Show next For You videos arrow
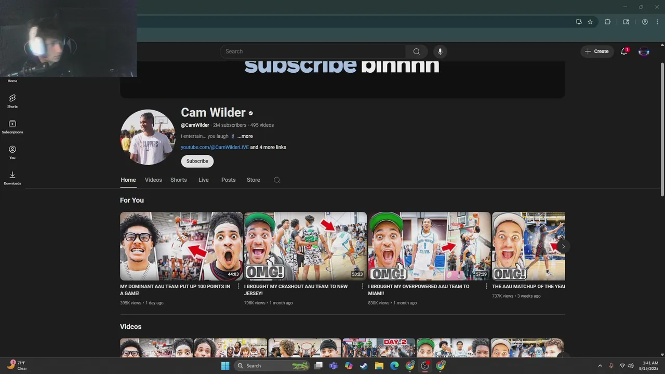 coord(563,246)
